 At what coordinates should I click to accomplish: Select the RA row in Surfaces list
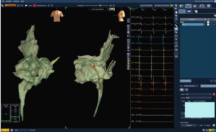point(193,24)
